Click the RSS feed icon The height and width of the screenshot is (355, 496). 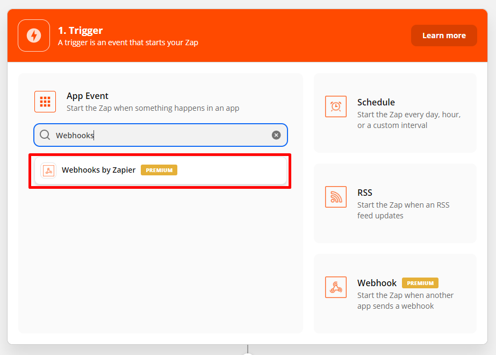[x=336, y=197]
